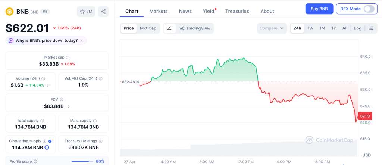Open the Treasuries tab
The image size is (382, 165).
point(237,11)
